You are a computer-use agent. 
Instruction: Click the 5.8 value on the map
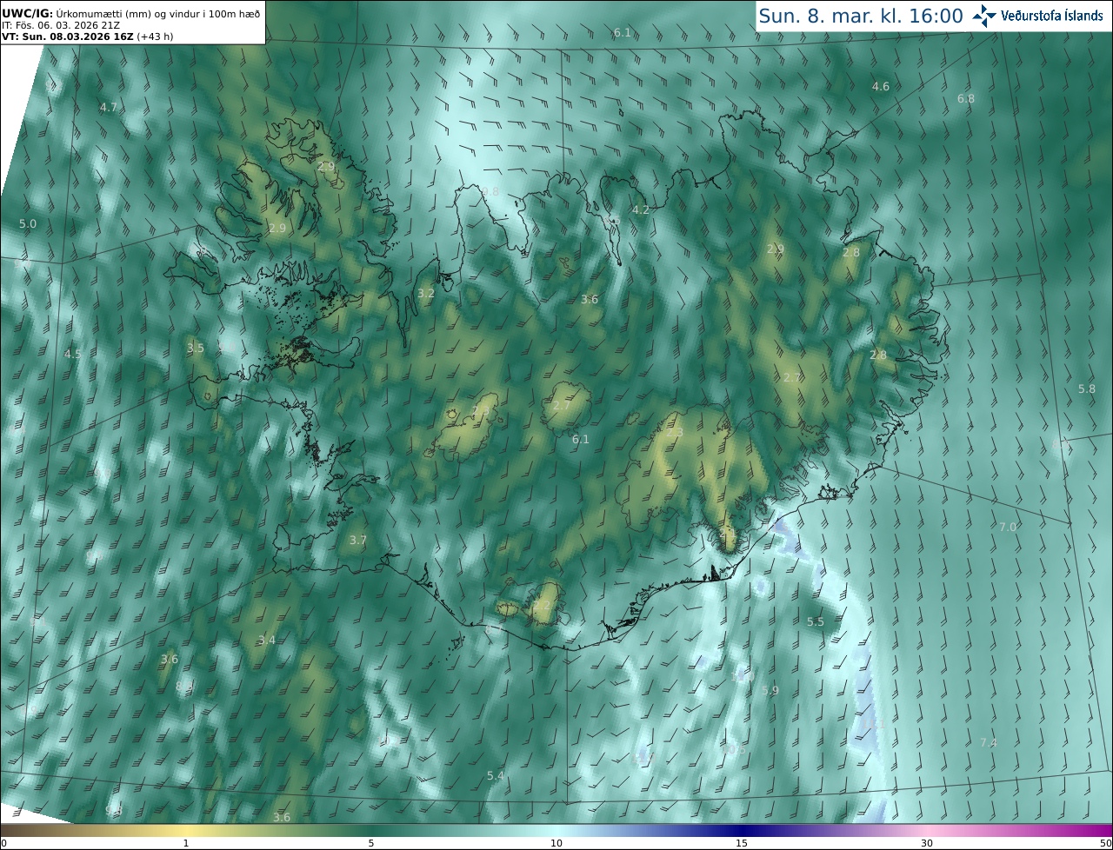(x=1087, y=389)
